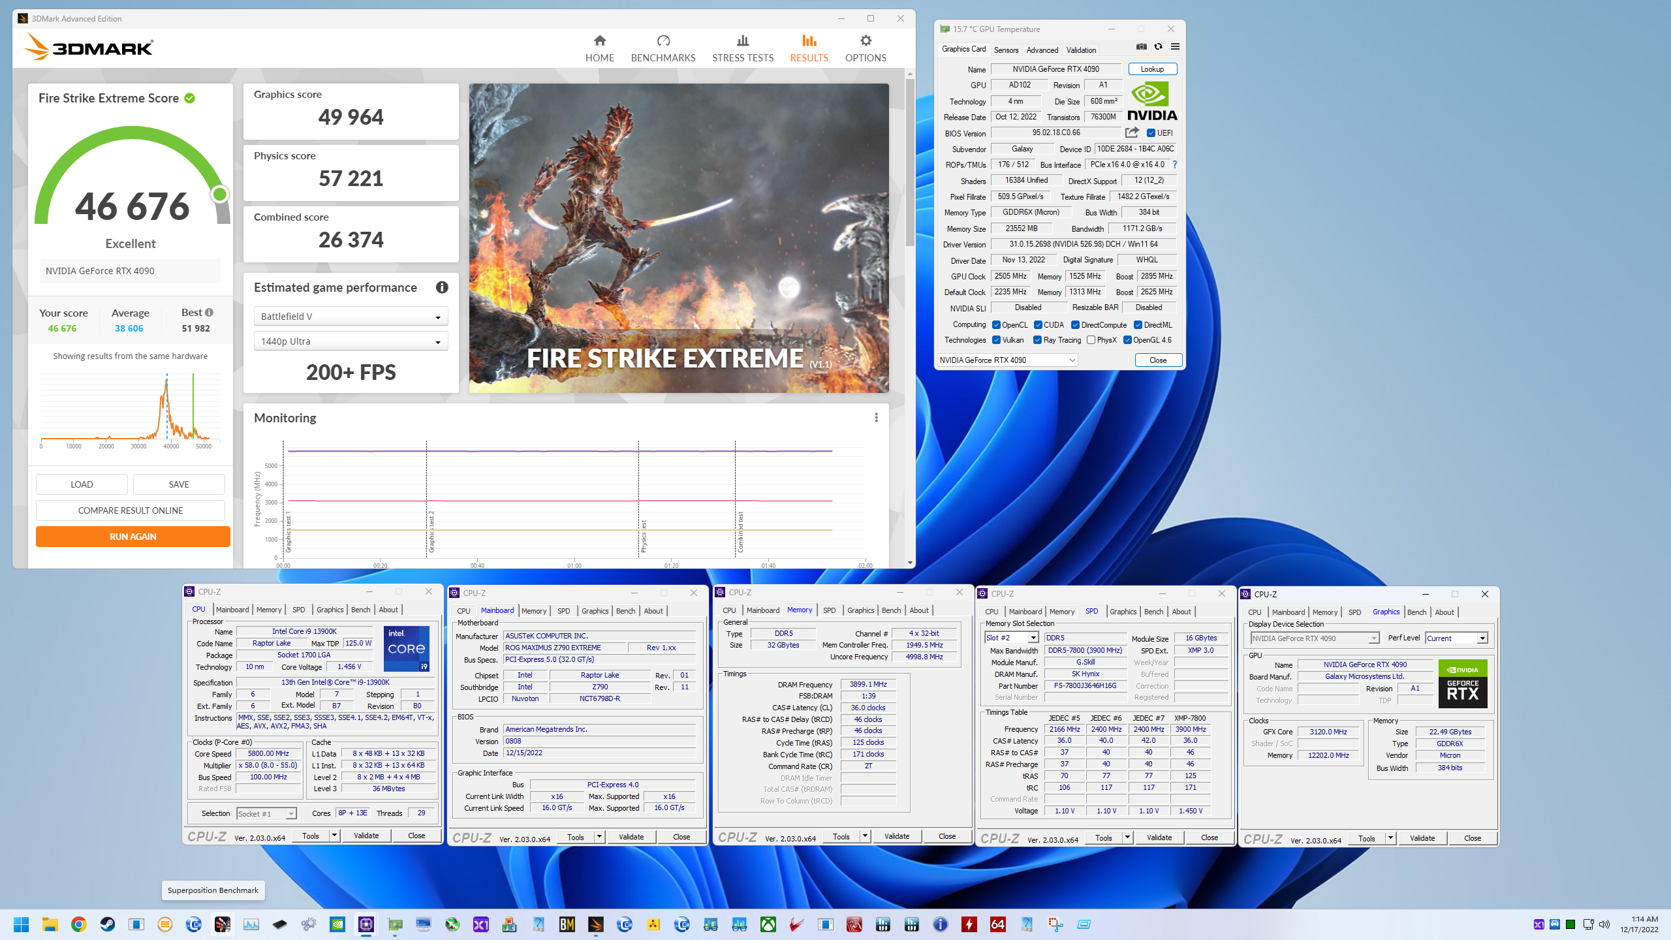Open the 3DMark STRESS TESTS section
1671x940 pixels.
[x=743, y=49]
